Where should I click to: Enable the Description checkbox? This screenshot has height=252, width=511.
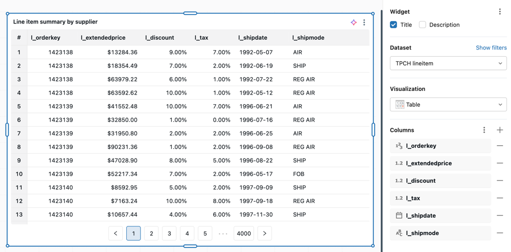423,25
